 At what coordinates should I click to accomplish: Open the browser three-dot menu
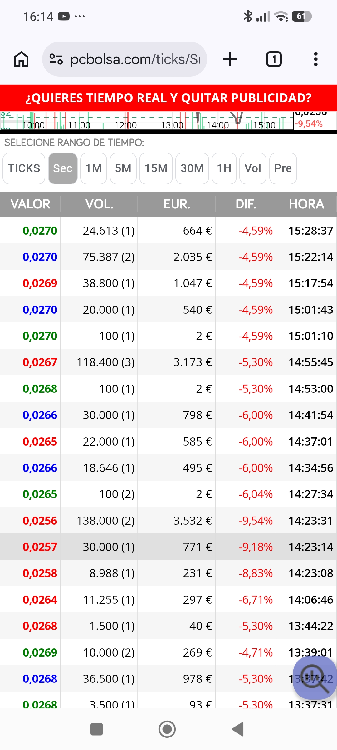[x=316, y=59]
